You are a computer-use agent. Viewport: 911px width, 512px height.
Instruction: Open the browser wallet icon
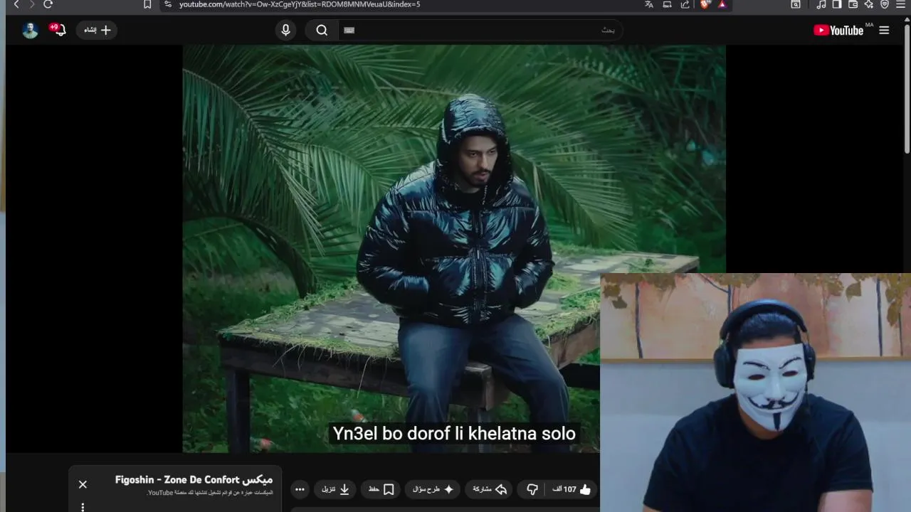[x=853, y=4]
